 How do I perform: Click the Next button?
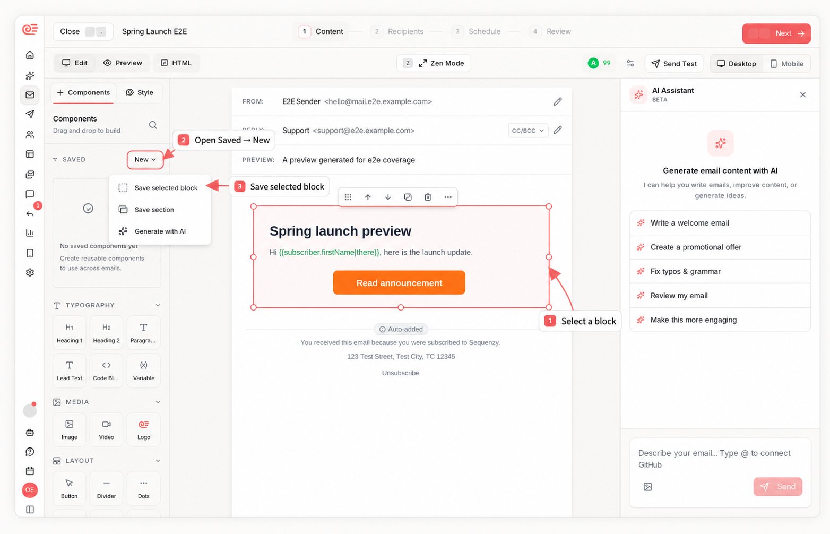776,33
